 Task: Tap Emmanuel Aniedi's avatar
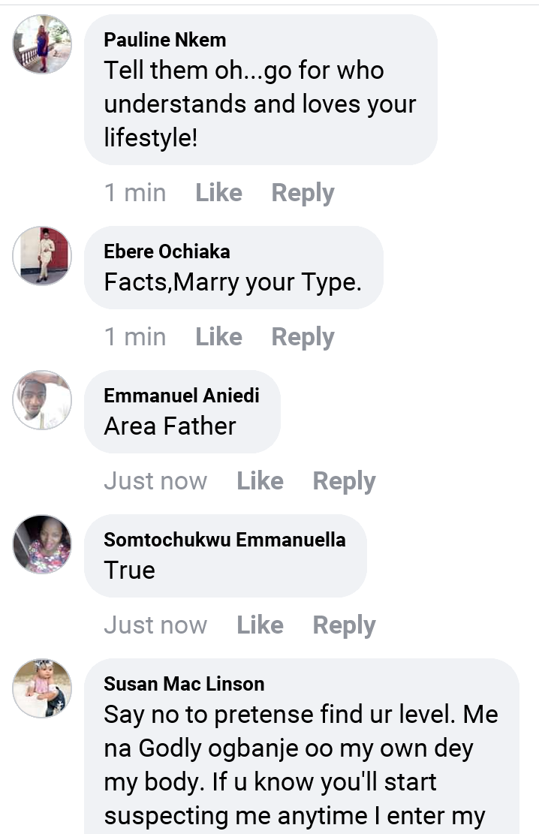[x=42, y=400]
